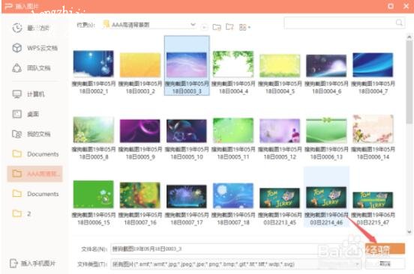Open the folder named 2 in sidebar

pos(22,213)
